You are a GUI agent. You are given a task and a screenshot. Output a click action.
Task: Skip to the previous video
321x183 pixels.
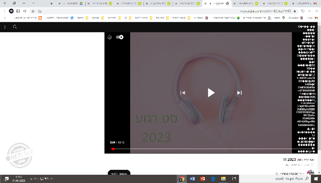[x=183, y=93]
